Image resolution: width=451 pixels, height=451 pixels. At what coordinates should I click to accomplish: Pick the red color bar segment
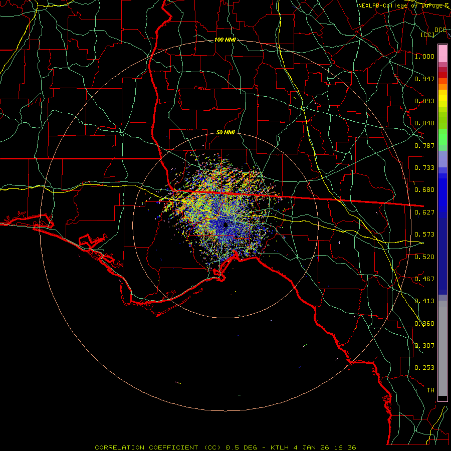tap(442, 75)
